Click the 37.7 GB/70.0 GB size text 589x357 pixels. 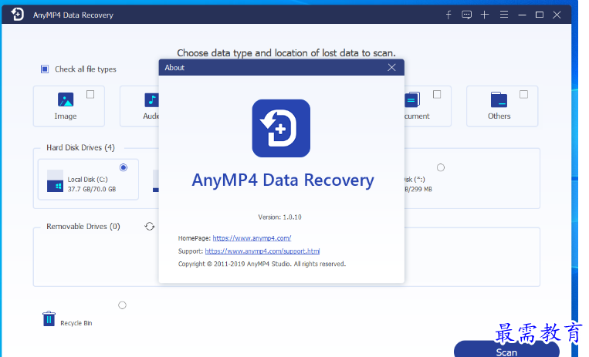(x=92, y=189)
